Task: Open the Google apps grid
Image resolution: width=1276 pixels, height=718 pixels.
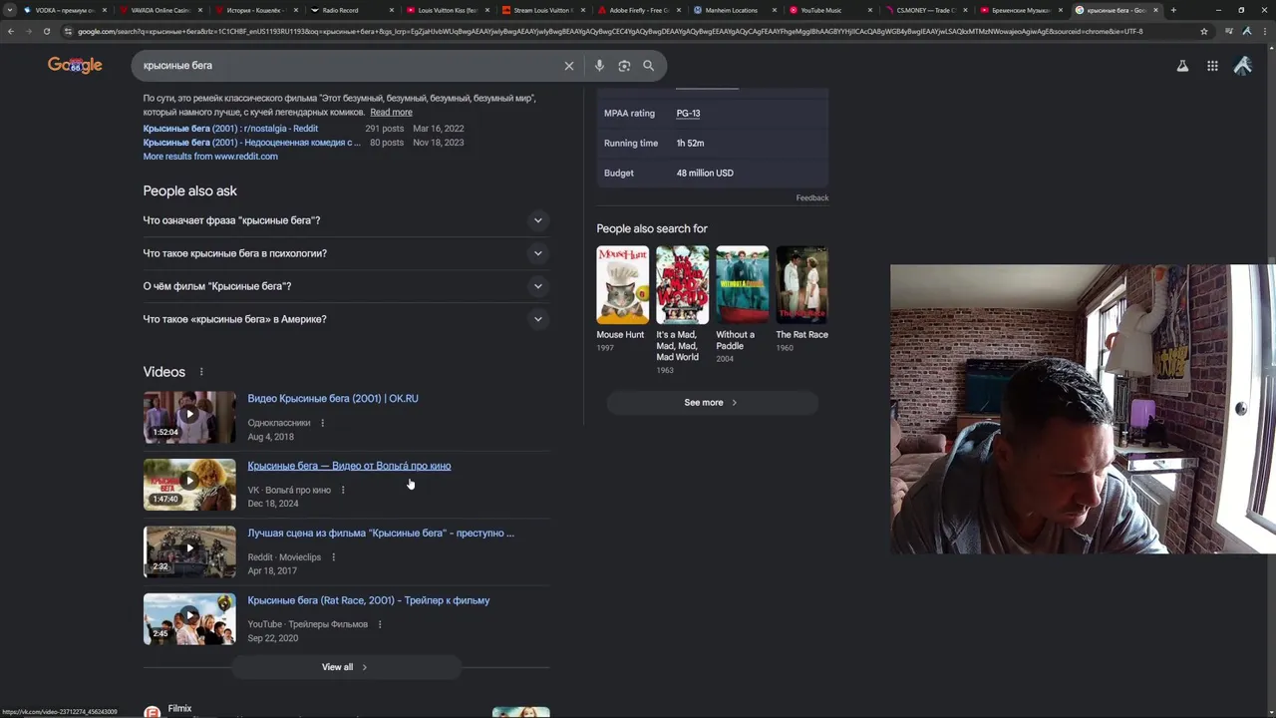Action: (x=1212, y=66)
